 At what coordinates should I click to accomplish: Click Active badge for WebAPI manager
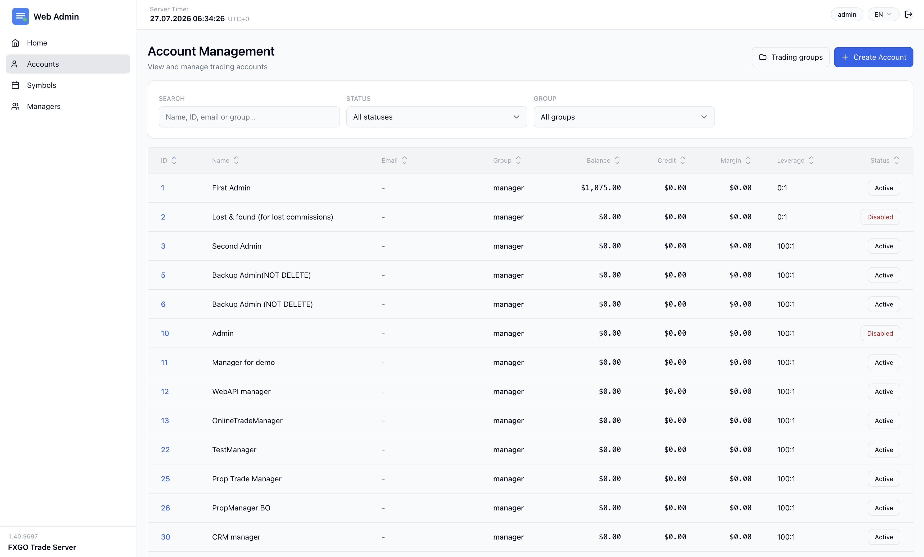884,391
